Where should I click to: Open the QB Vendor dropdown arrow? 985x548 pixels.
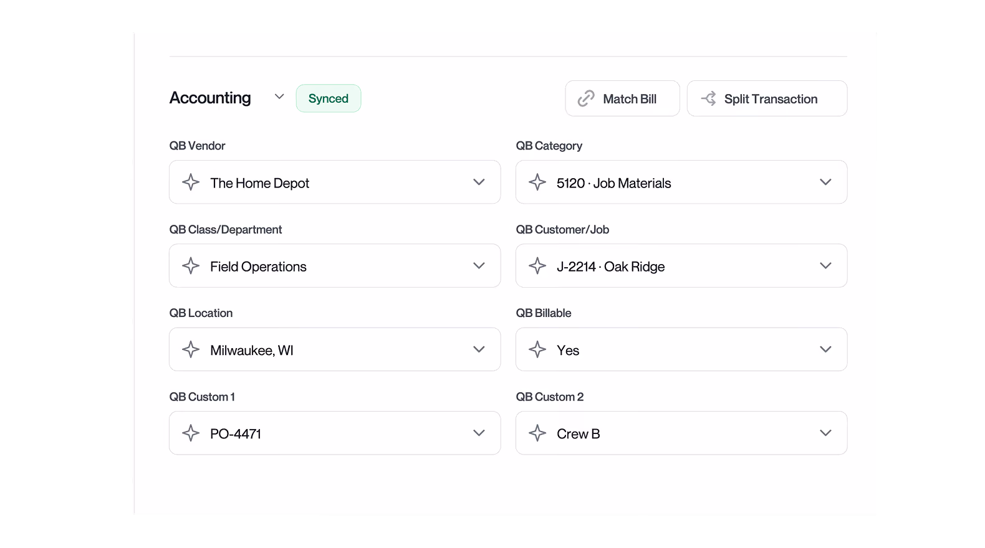coord(479,182)
